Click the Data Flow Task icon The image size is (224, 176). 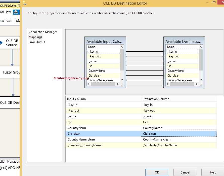click(17, 21)
